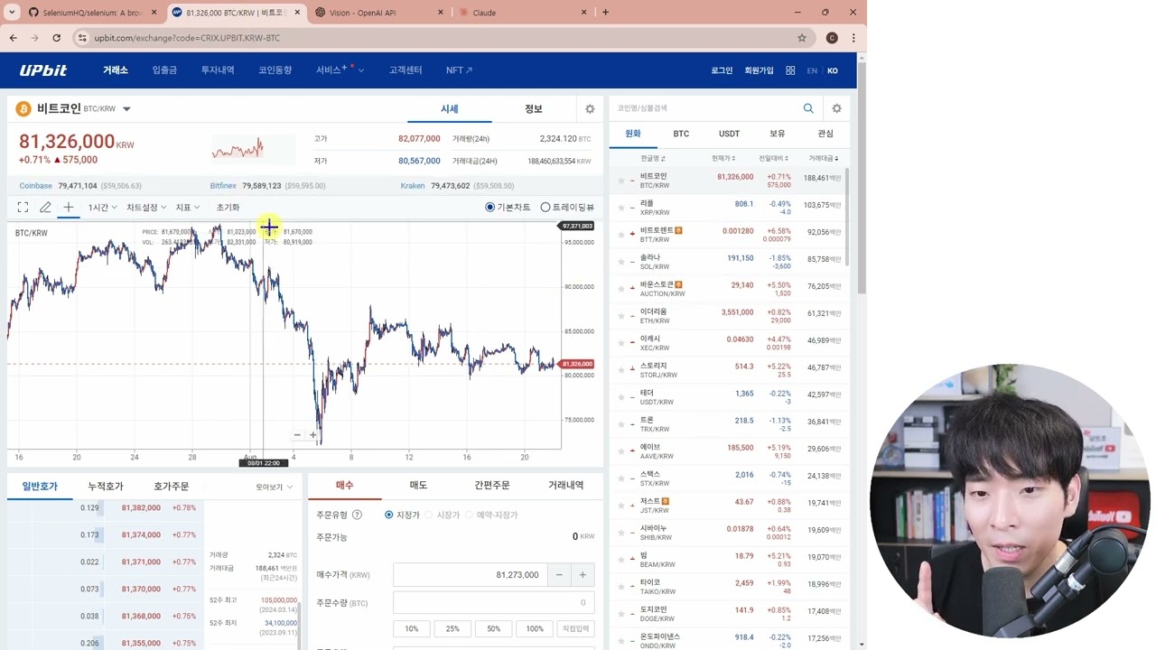Toggle chart fullscreen mode

coord(23,208)
